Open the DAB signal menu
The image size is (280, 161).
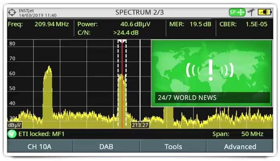(x=106, y=147)
